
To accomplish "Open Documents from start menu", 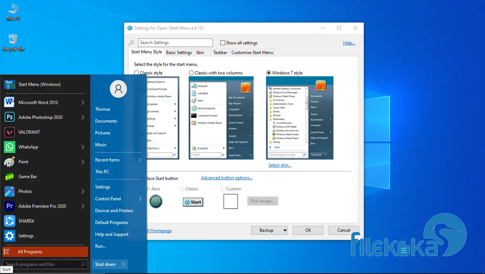I will pyautogui.click(x=106, y=121).
